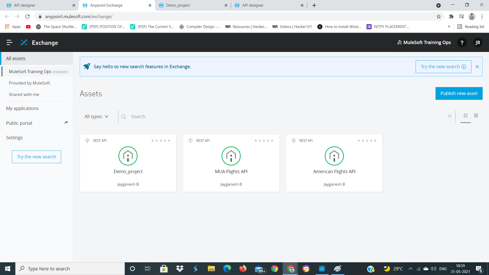Switch to list view of assets
This screenshot has width=489, height=275.
click(476, 116)
